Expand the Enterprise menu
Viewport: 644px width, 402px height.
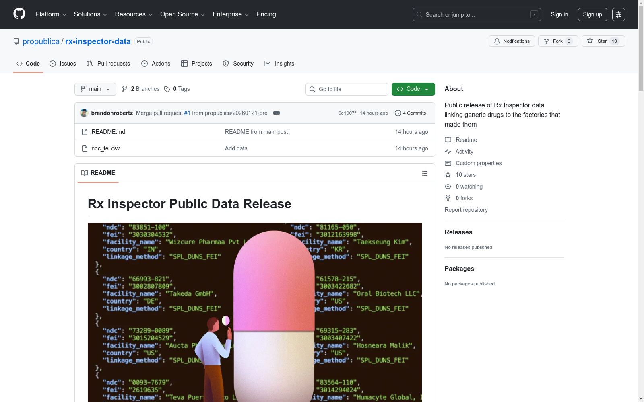click(x=231, y=14)
